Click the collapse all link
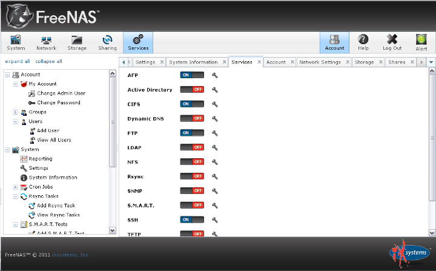 (x=48, y=61)
